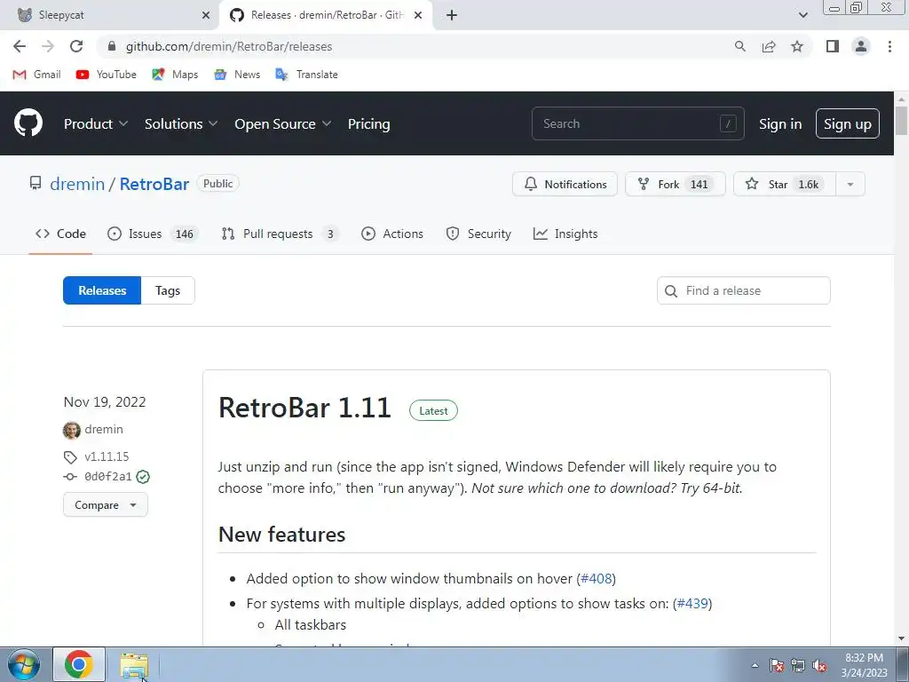Click the muted volume tray icon
The height and width of the screenshot is (682, 909).
click(x=819, y=665)
